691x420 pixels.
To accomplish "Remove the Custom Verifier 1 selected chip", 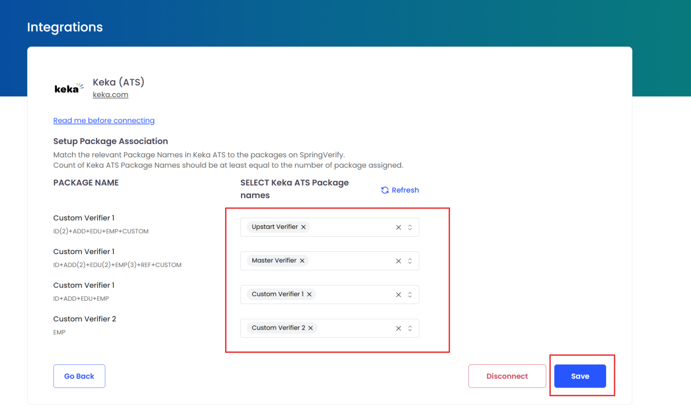I will pos(309,294).
